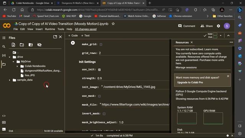Click the Colab logo

7,26
